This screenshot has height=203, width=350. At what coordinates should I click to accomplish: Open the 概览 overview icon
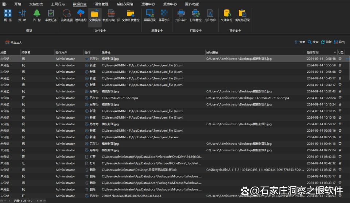click(8, 15)
